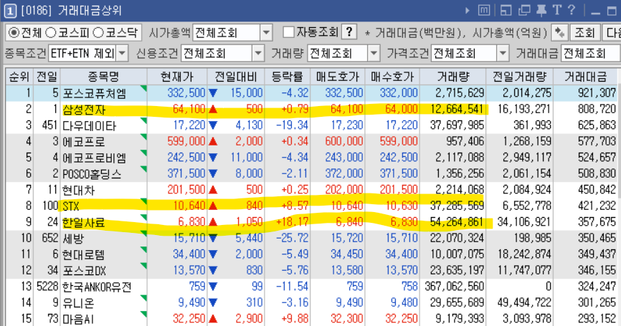621x326 pixels.
Task: Sort by the 거래대금 column header
Action: tap(585, 77)
